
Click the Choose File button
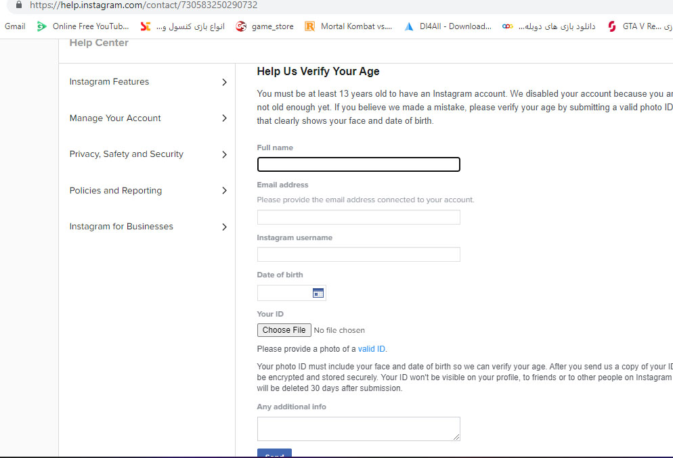pos(284,329)
